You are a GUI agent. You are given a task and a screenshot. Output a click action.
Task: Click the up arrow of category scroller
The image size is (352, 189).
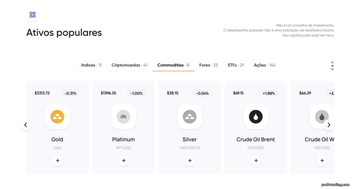point(332,62)
